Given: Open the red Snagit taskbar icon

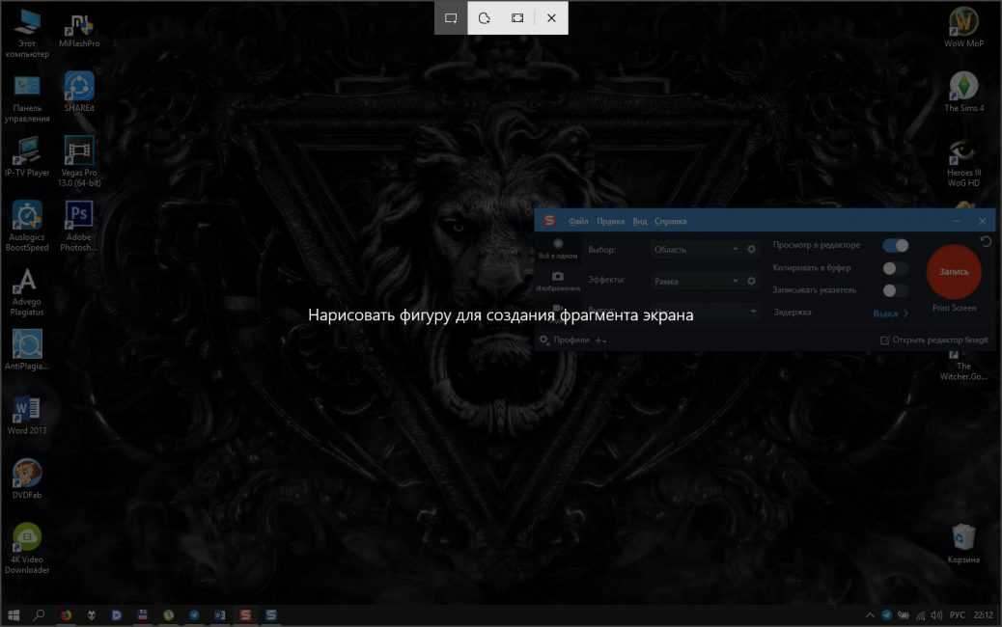Looking at the screenshot, I should 245,614.
